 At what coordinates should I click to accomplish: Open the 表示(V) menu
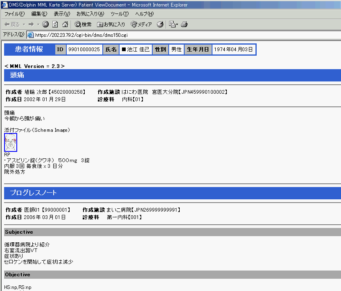pos(61,14)
